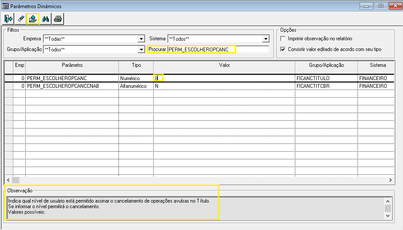Click the FICANCTITCBR group cell
The height and width of the screenshot is (230, 403).
327,86
